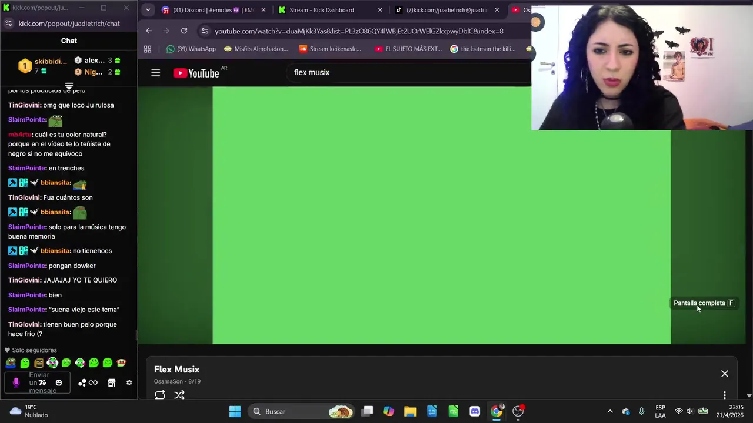Open File Explorer from the taskbar
This screenshot has height=423, width=753.
click(x=410, y=411)
